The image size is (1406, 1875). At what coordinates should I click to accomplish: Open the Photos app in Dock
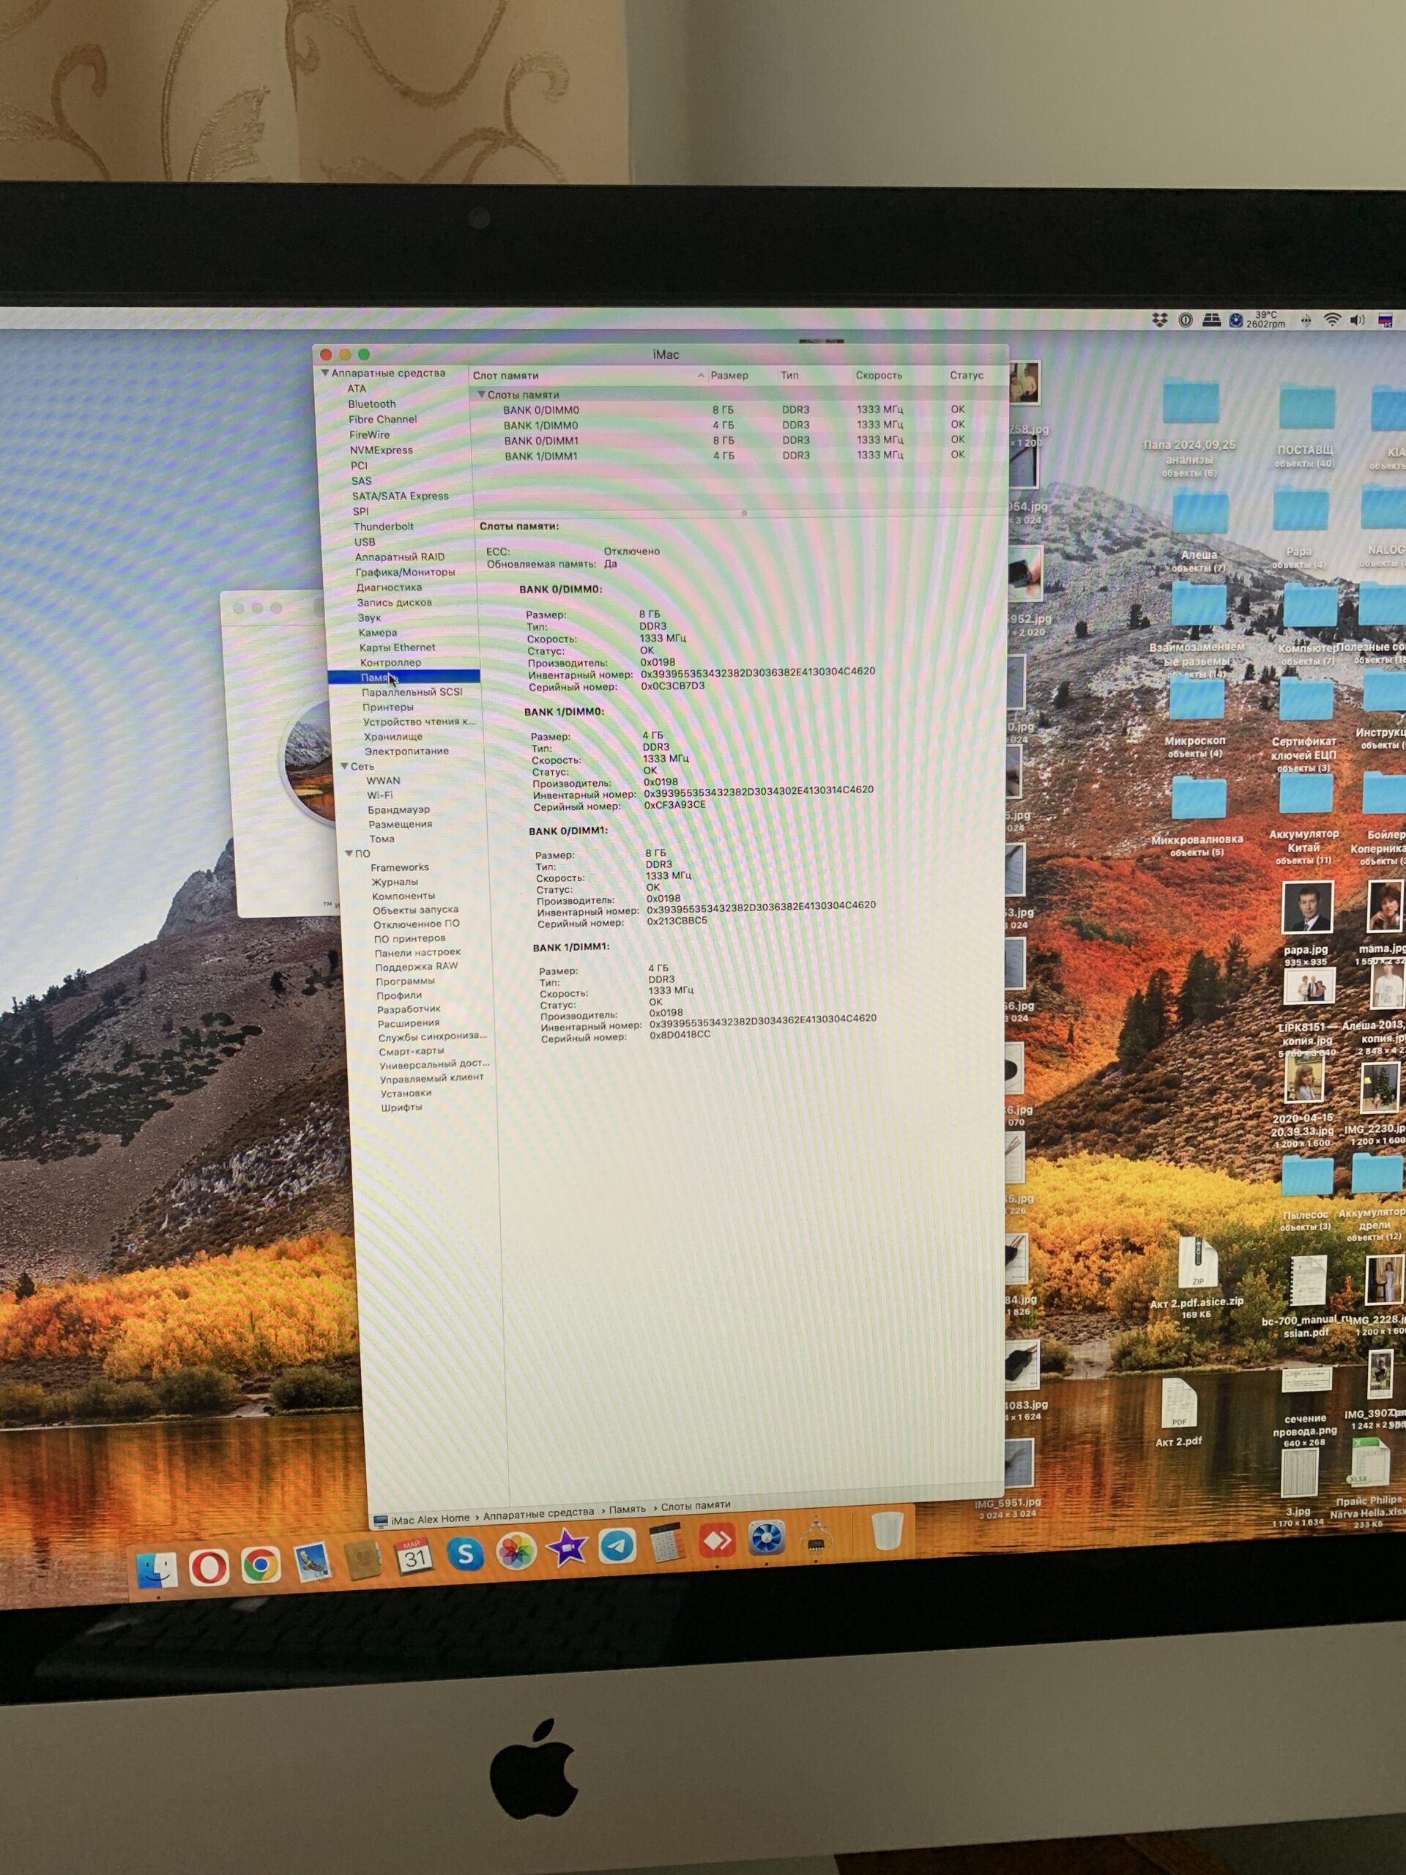[x=516, y=1551]
